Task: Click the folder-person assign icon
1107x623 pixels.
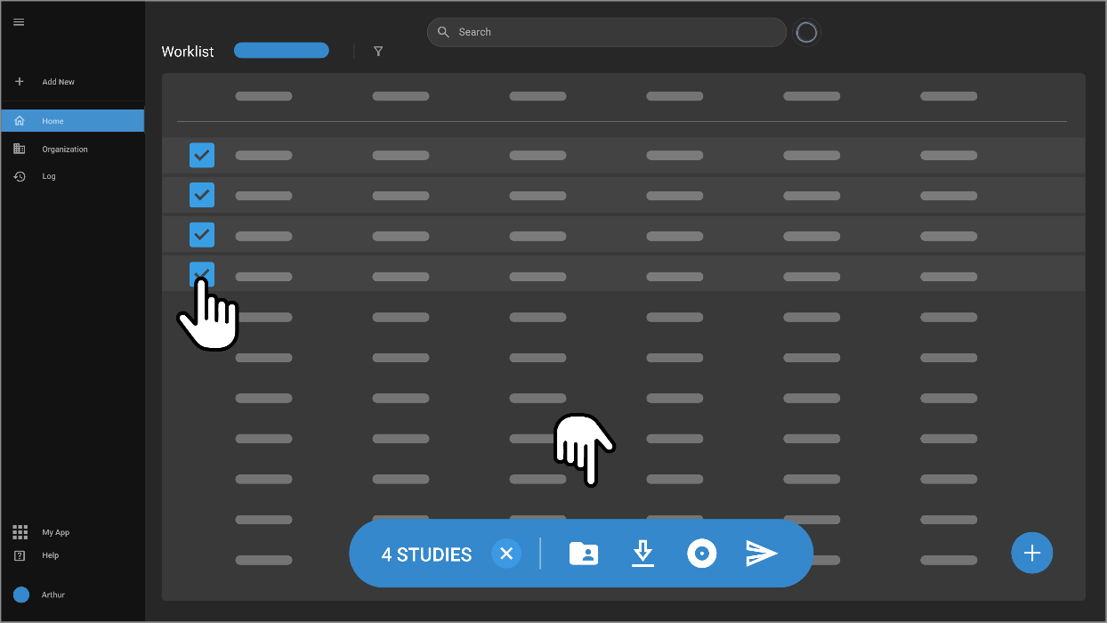Action: coord(584,554)
